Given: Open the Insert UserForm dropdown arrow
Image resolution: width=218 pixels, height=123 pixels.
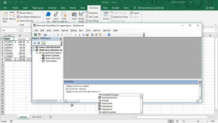Looking at the screenshot, I should pos(42,35).
